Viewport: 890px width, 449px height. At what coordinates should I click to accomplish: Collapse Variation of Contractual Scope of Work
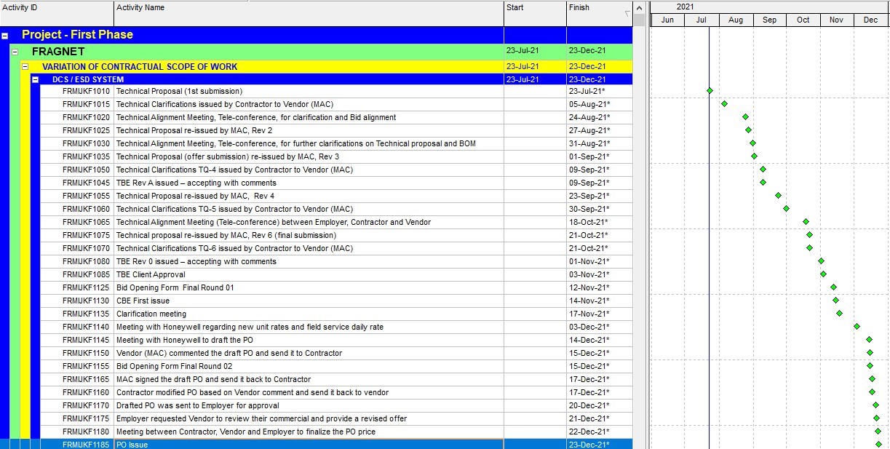click(x=25, y=67)
